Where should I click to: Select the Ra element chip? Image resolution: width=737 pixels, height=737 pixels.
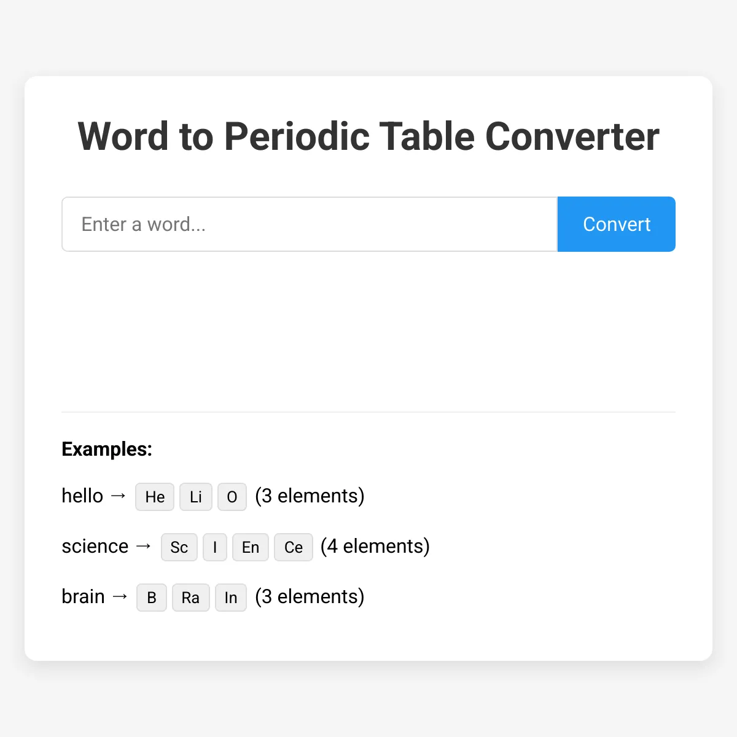tap(190, 598)
